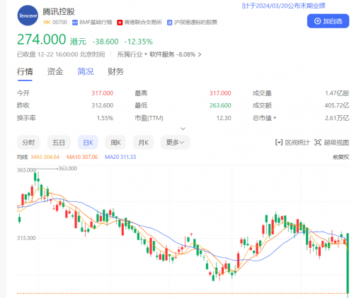Click the 363.000 high price marker on chart
Image resolution: width=354 pixels, height=298 pixels.
coord(67,169)
